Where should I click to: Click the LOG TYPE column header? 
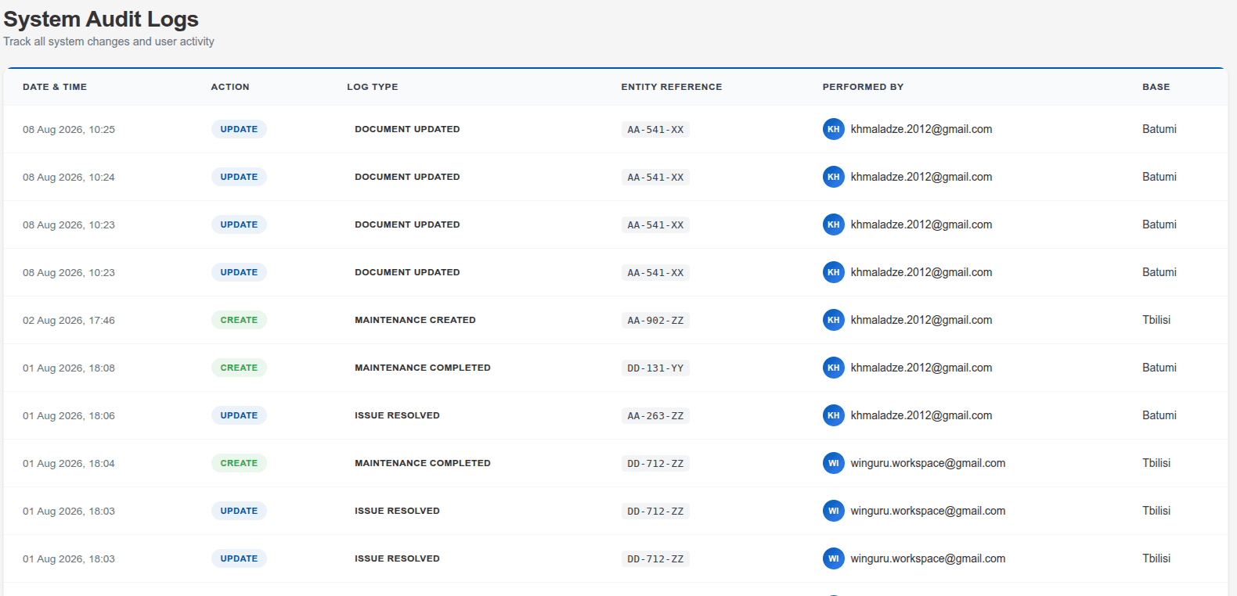pyautogui.click(x=373, y=87)
